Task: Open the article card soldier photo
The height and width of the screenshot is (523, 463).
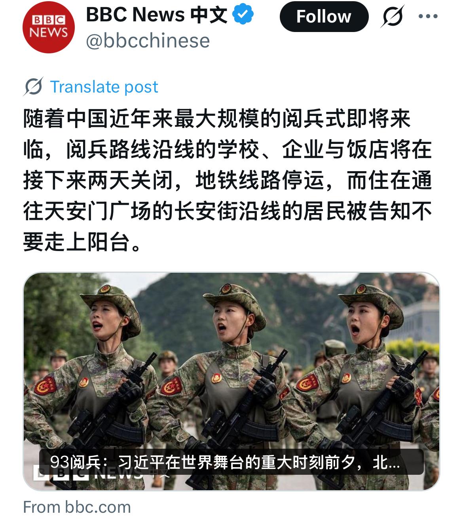Action: (231, 381)
